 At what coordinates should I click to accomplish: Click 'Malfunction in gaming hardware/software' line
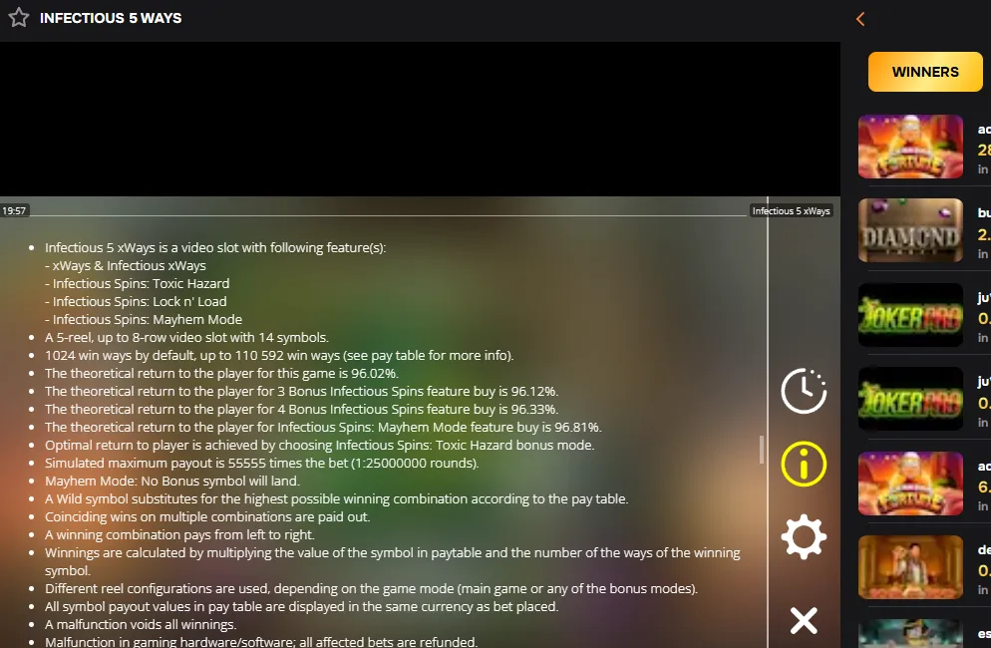tap(261, 642)
